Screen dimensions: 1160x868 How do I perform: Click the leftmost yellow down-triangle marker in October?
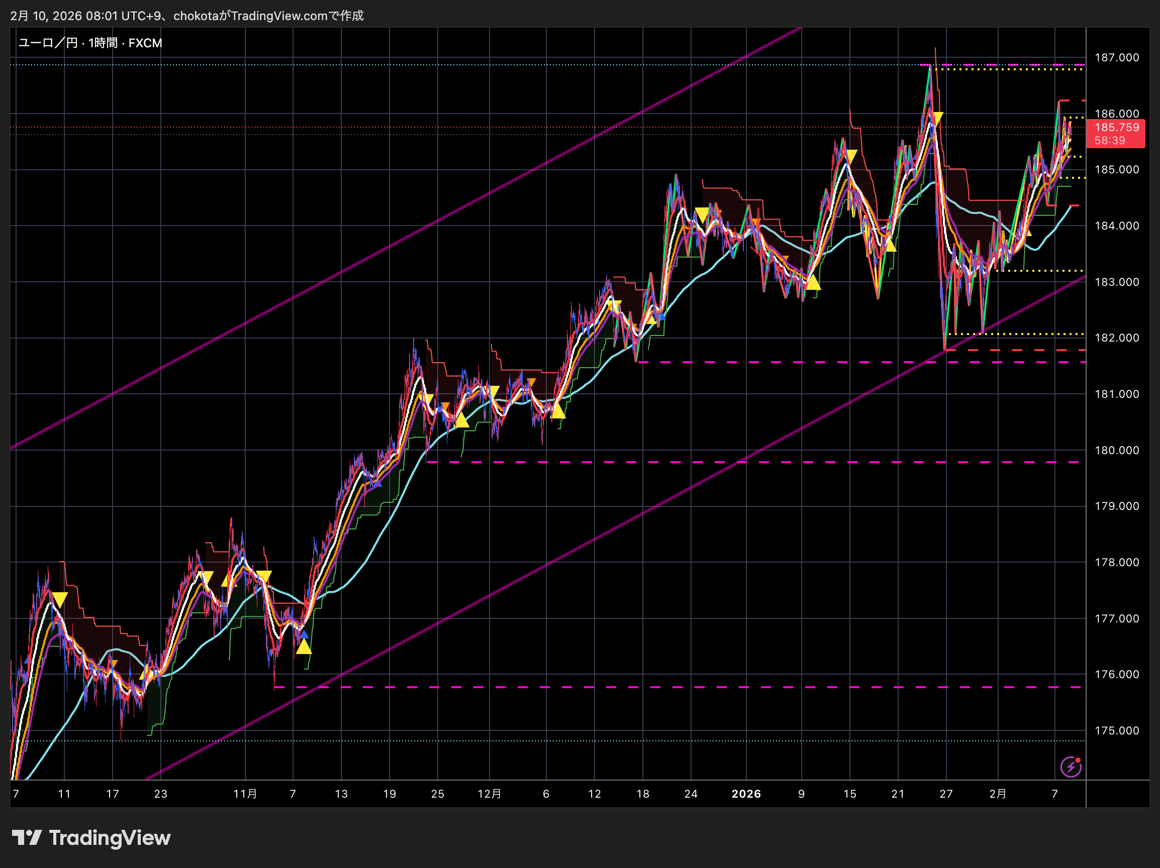pyautogui.click(x=60, y=599)
